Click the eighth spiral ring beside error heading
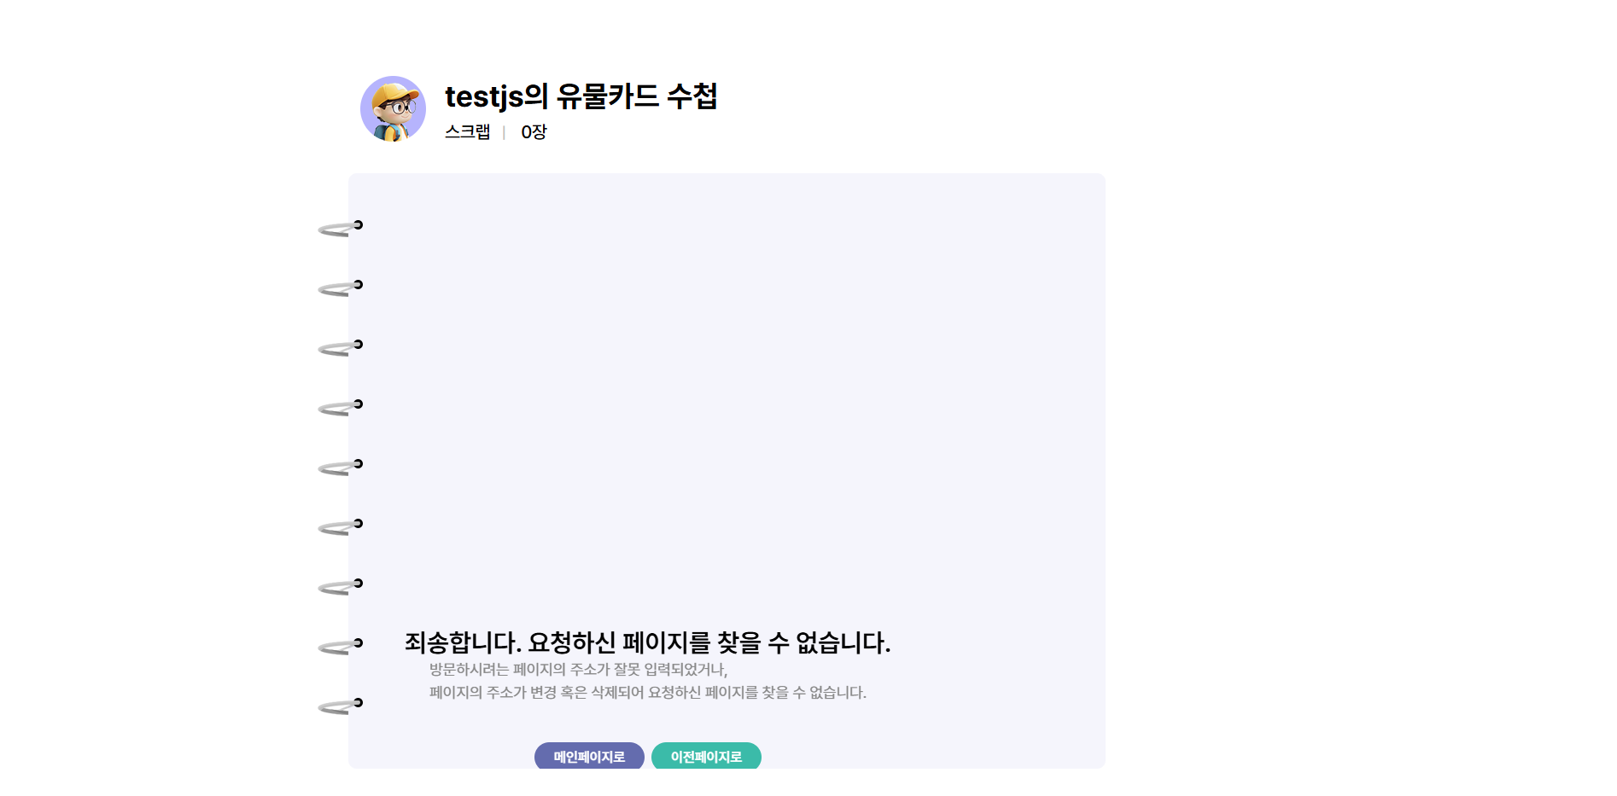The width and height of the screenshot is (1617, 796). pyautogui.click(x=341, y=646)
